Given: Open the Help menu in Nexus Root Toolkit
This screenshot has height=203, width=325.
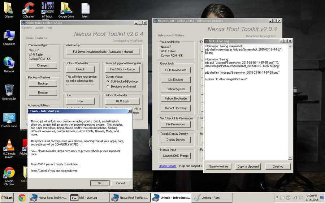Looking at the screenshot, I should point(49,27).
